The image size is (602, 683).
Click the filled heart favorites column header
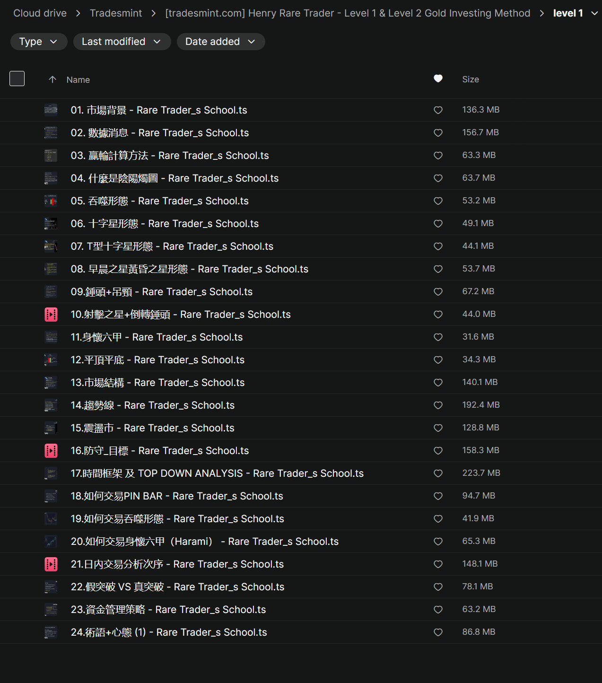click(x=438, y=79)
